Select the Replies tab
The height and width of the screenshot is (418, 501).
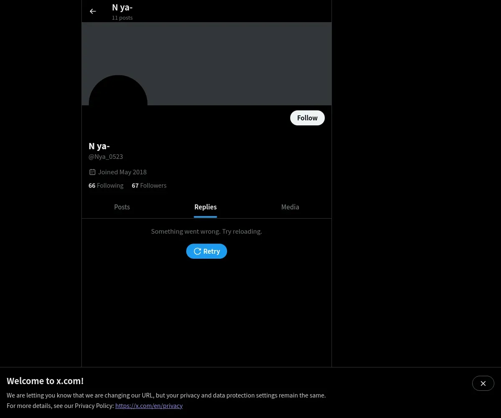click(205, 207)
